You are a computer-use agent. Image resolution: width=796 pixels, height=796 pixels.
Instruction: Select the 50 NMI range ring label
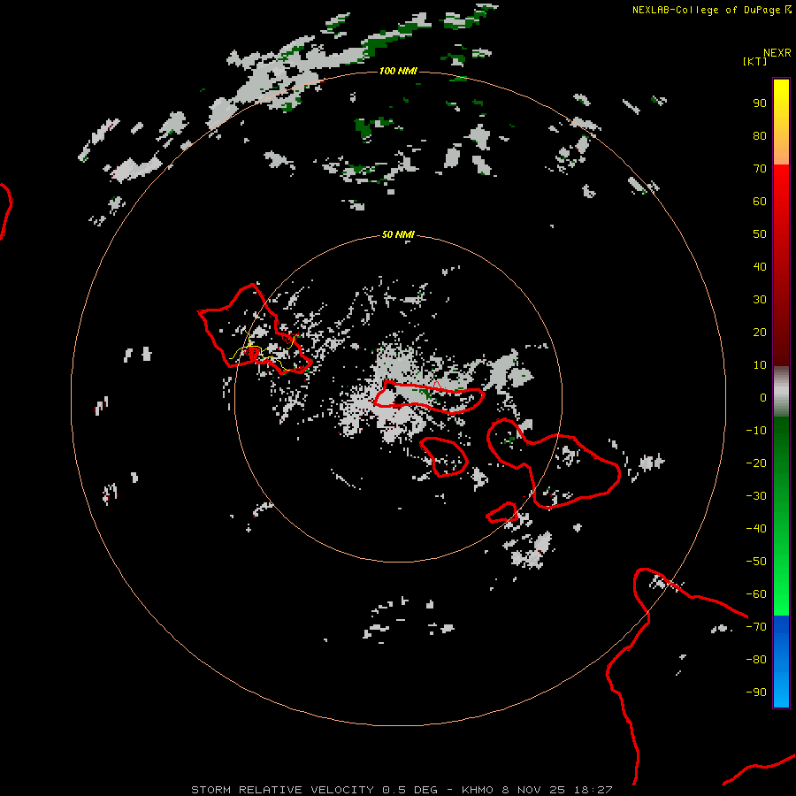click(398, 234)
